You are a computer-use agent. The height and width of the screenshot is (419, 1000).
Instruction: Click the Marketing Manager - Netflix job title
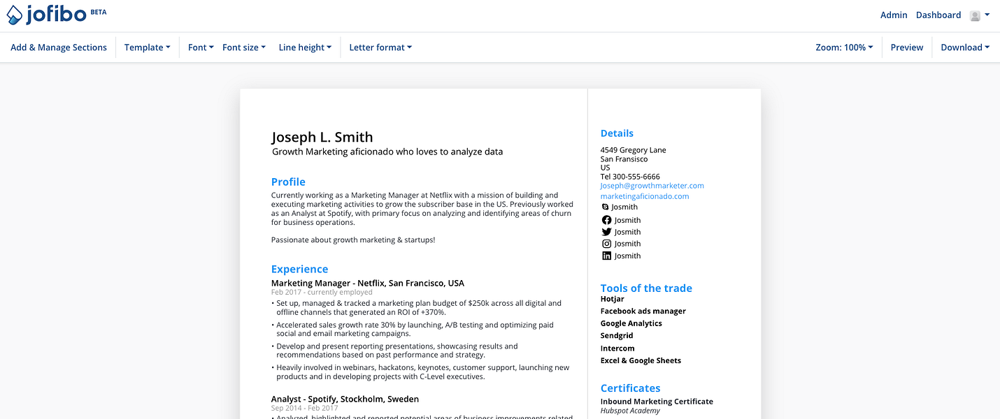coord(368,283)
